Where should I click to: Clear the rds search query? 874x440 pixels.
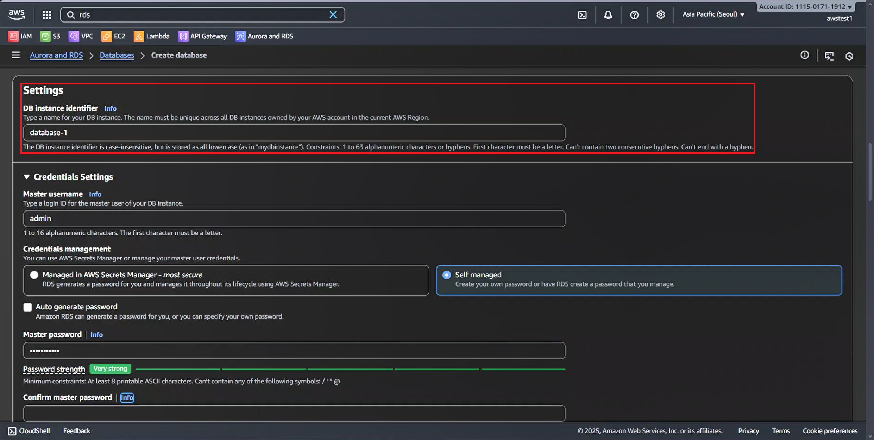333,15
